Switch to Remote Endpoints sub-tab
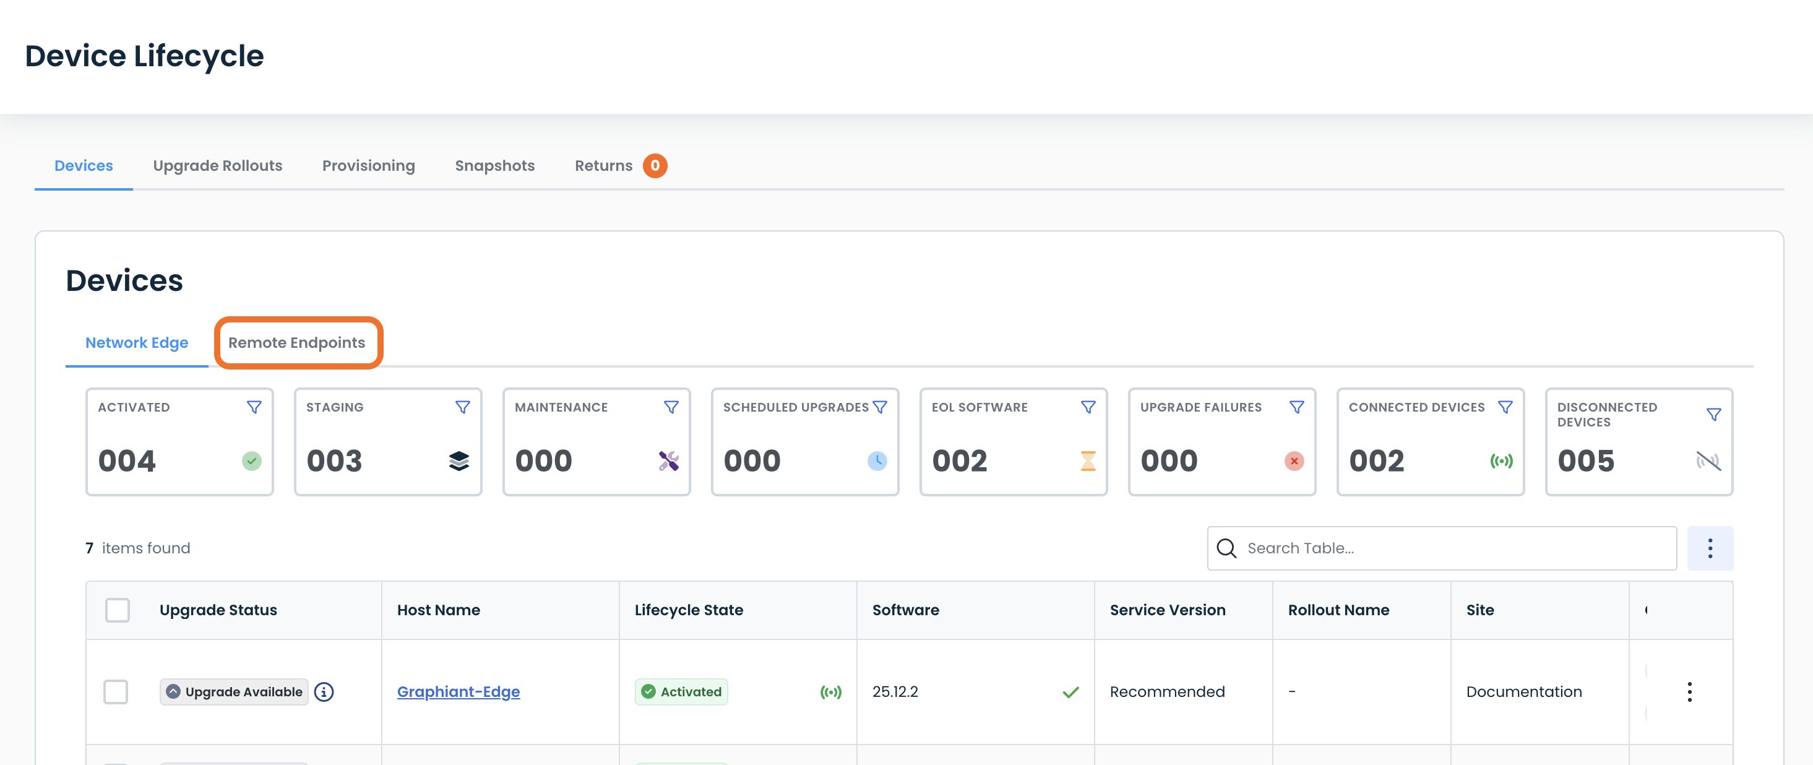This screenshot has height=765, width=1813. [x=296, y=343]
